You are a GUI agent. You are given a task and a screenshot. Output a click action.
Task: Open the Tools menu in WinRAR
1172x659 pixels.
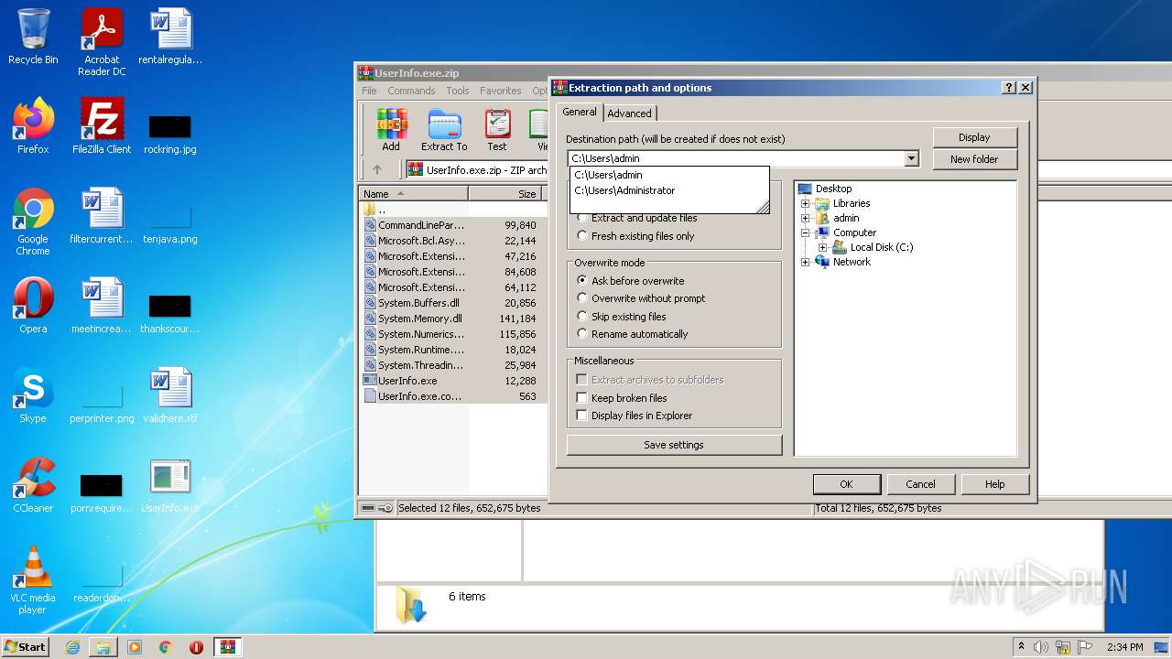[x=458, y=91]
